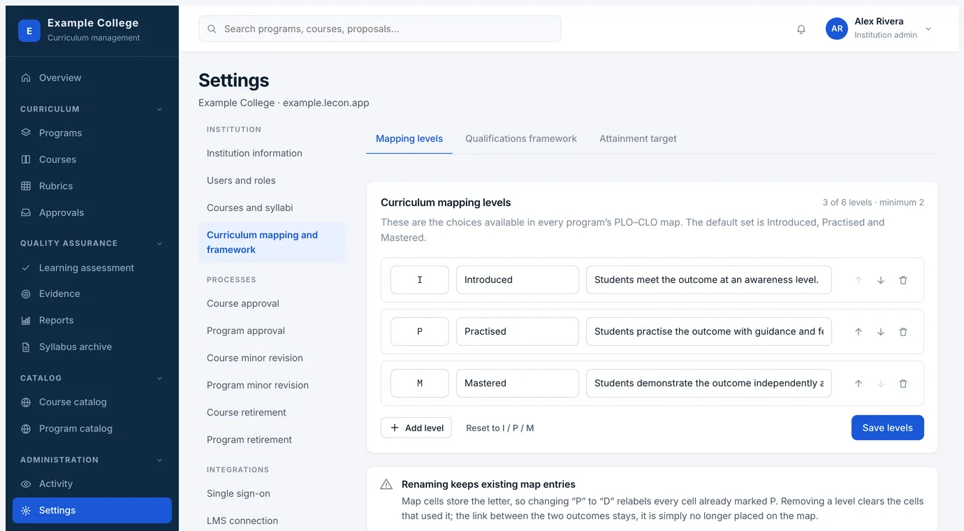Image resolution: width=964 pixels, height=531 pixels.
Task: Click the Activity eye icon
Action: tap(26, 484)
